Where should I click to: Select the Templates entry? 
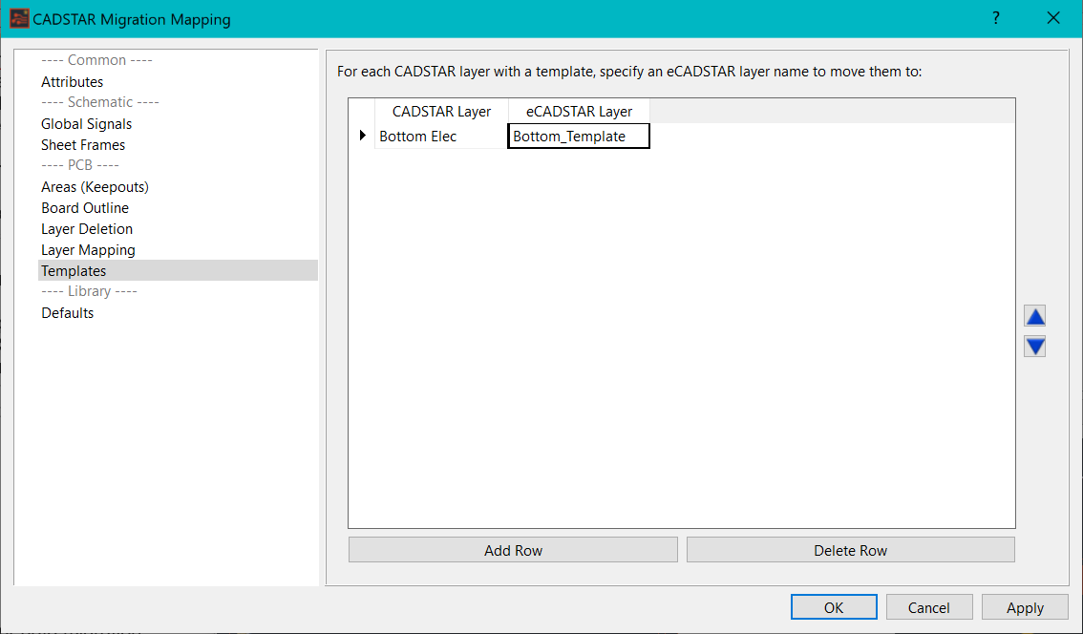point(178,271)
